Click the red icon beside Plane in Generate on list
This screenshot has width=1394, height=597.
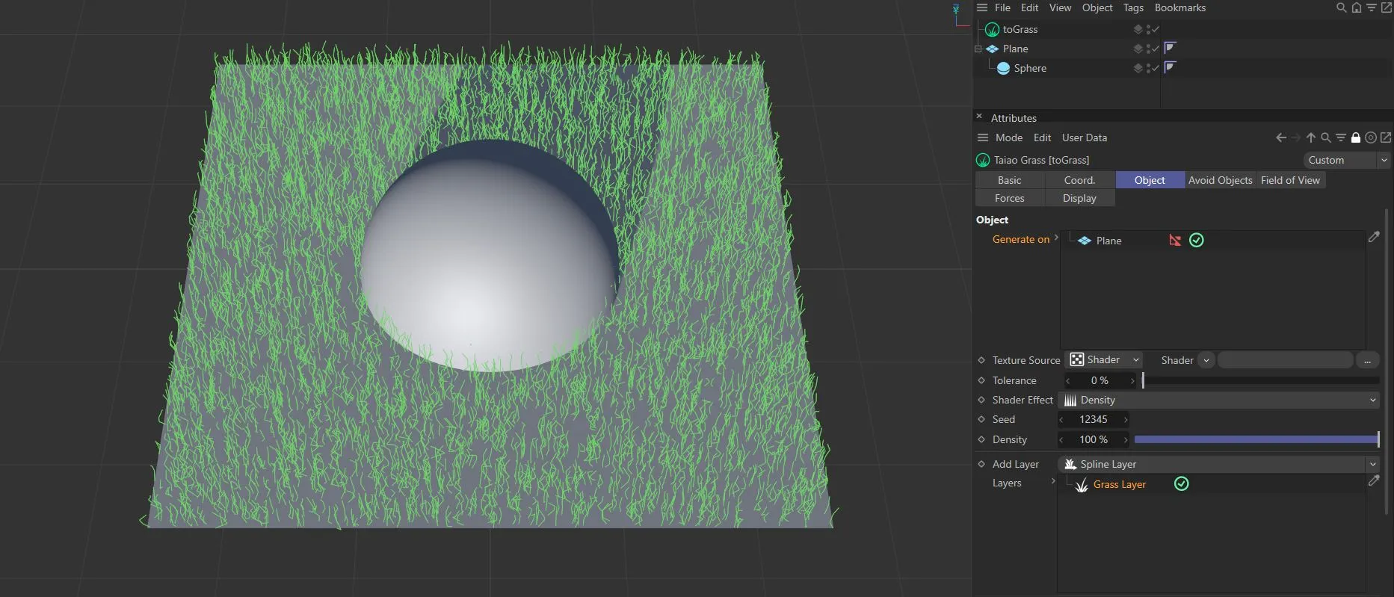1175,240
